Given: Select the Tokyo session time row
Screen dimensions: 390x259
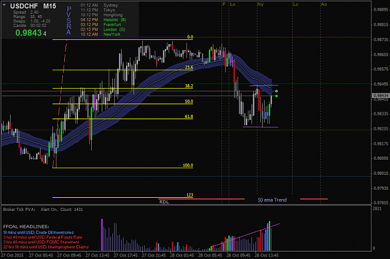Looking at the screenshot, I should 98,10.
